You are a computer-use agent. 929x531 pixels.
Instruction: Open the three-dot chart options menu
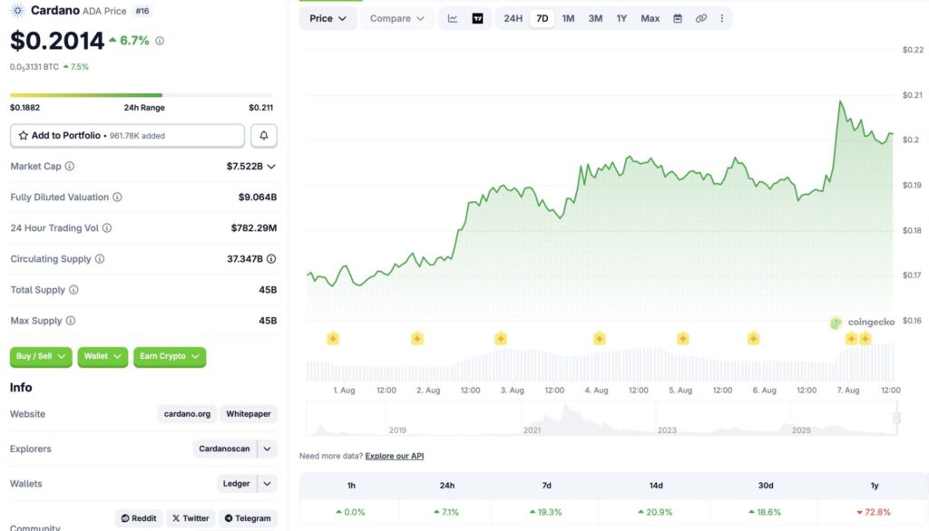click(721, 18)
